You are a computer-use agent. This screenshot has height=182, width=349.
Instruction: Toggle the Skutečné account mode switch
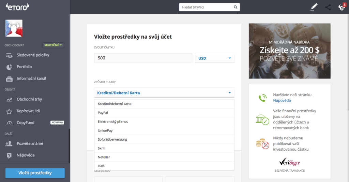(53, 45)
